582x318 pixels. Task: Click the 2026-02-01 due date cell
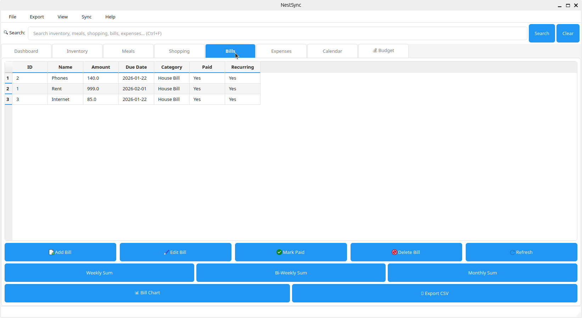click(x=136, y=89)
